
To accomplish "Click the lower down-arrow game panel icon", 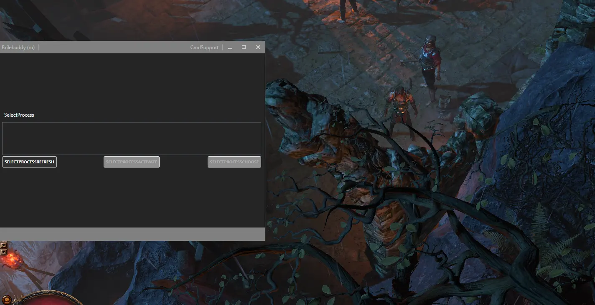I will [x=4, y=252].
